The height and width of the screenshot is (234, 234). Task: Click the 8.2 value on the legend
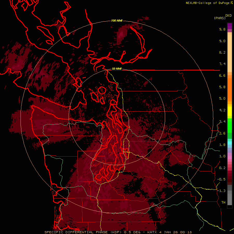click(x=222, y=52)
